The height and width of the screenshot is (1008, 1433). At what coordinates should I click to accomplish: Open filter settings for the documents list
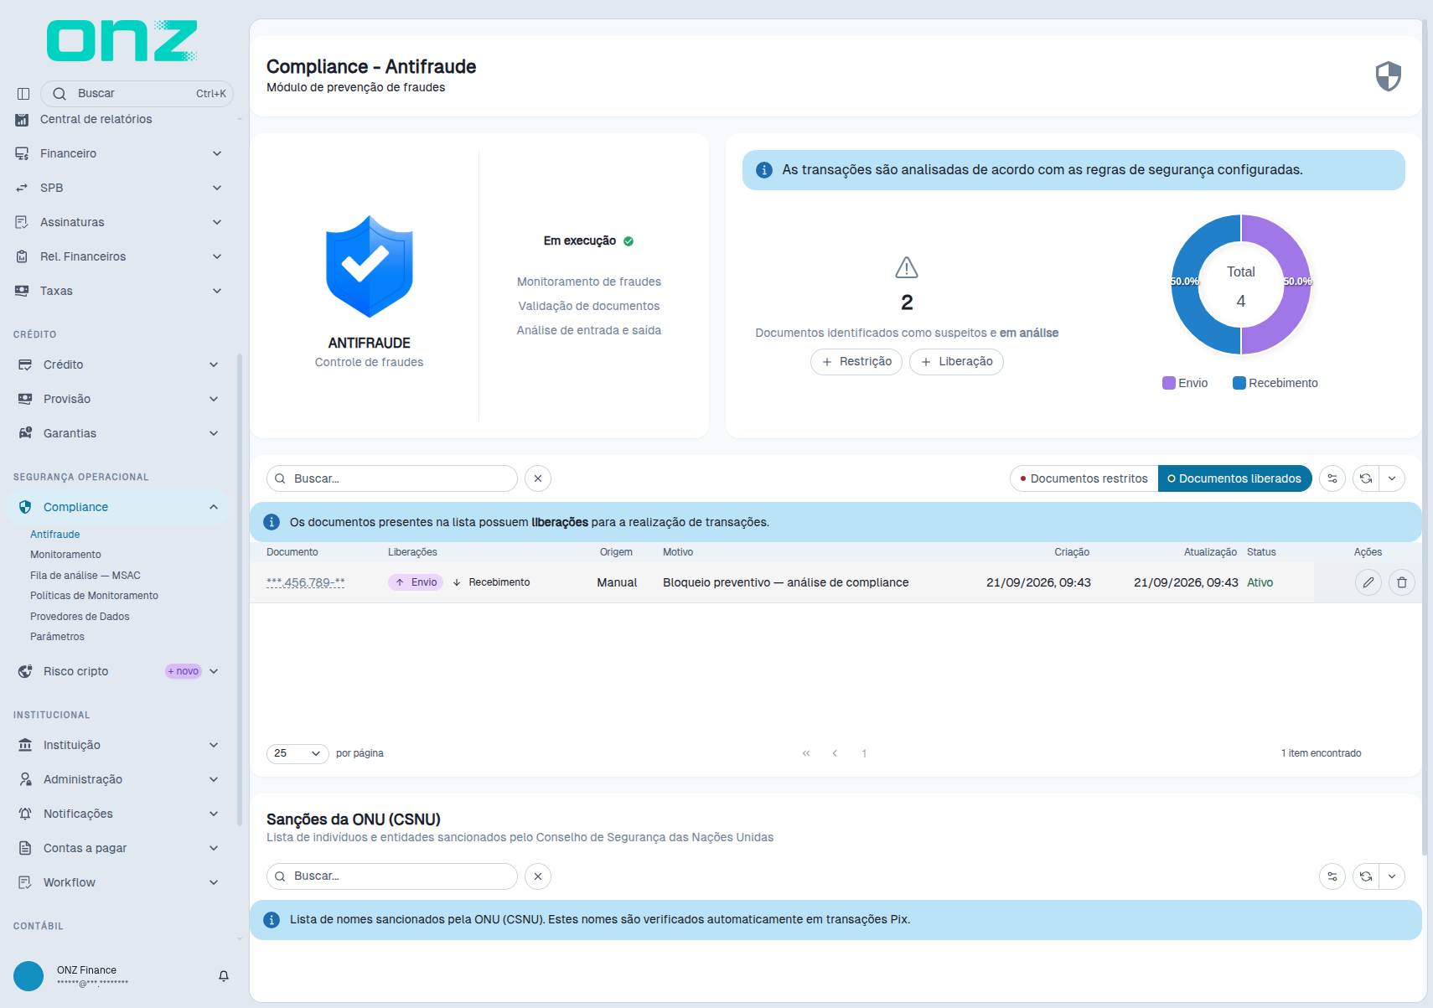[1332, 478]
